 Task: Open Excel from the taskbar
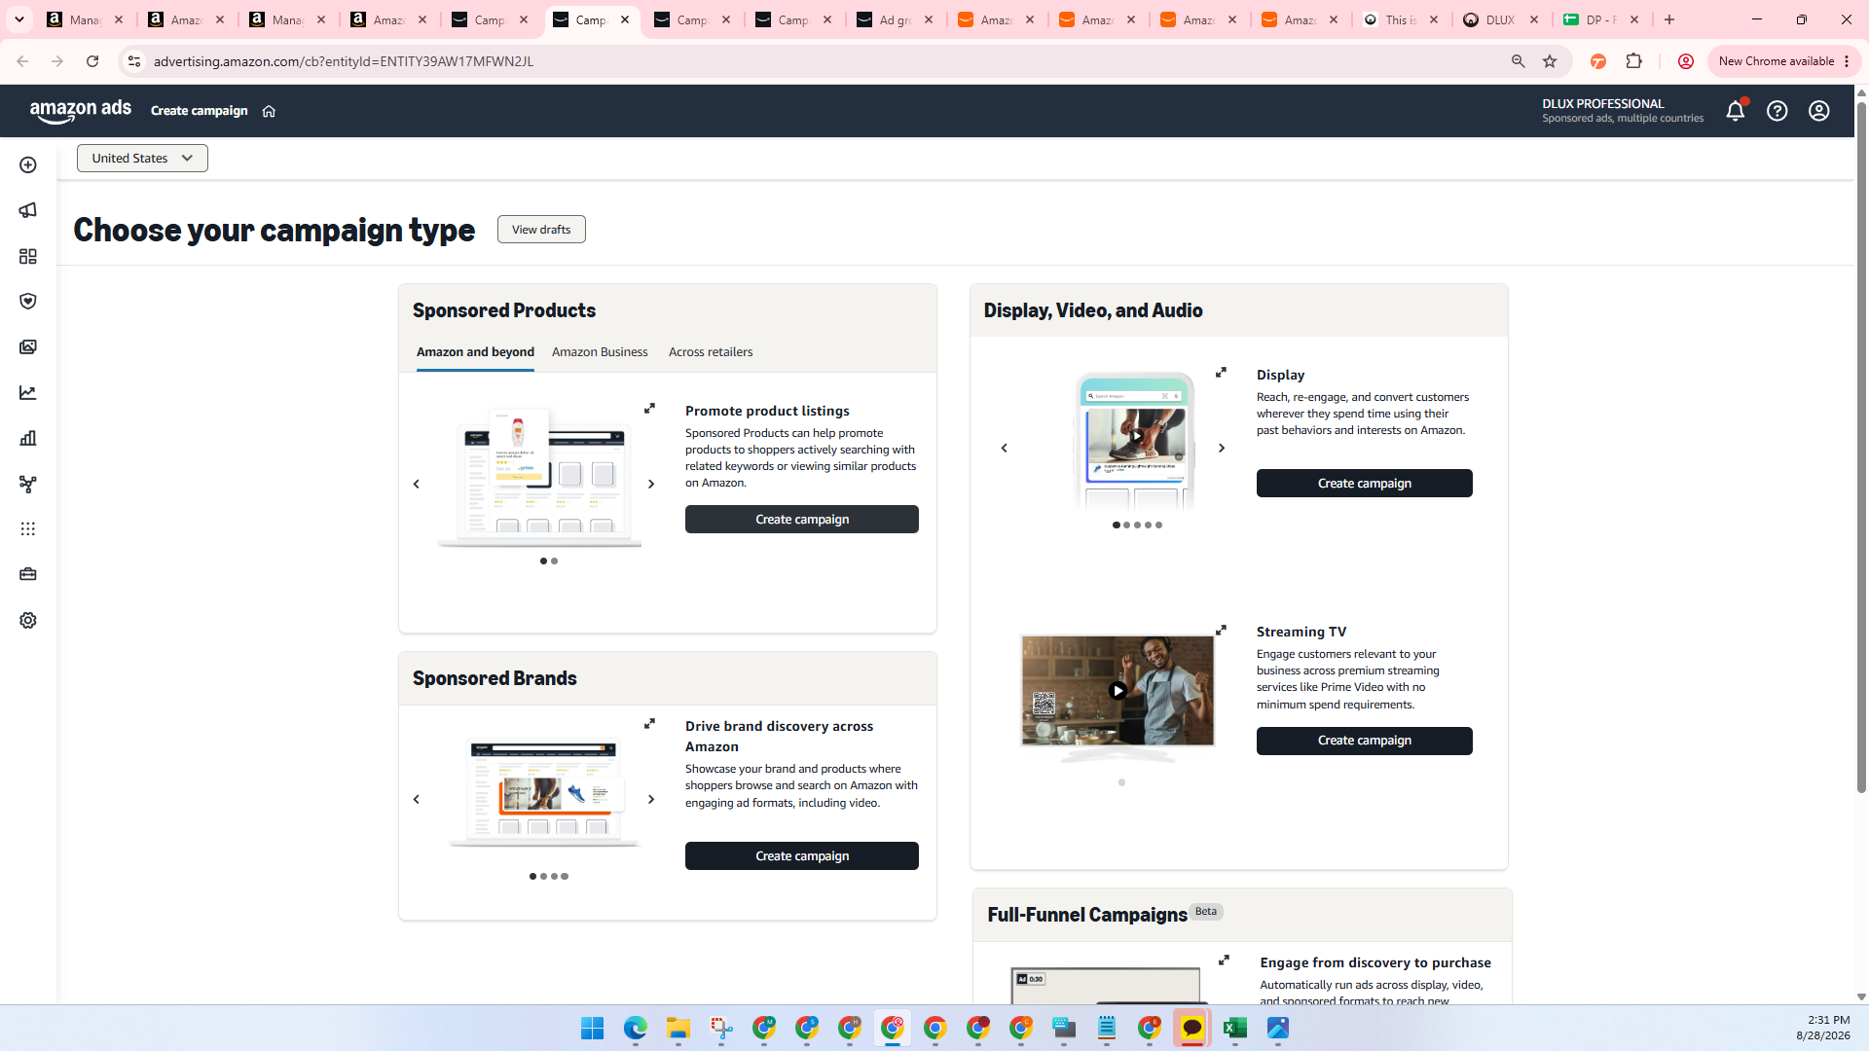pyautogui.click(x=1235, y=1029)
